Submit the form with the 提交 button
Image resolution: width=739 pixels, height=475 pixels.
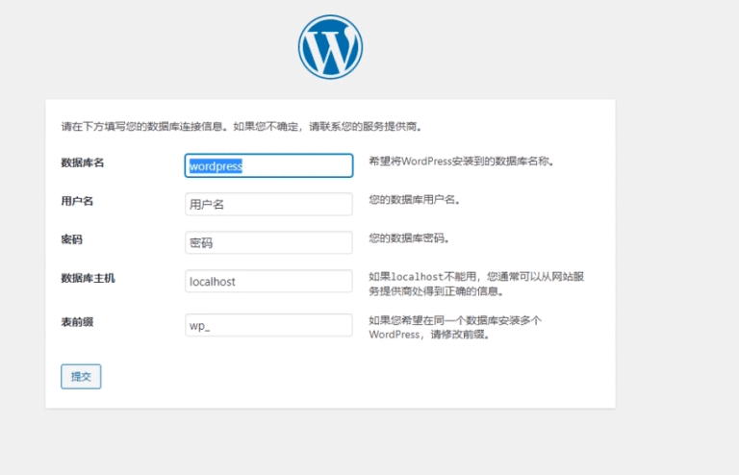pos(81,377)
